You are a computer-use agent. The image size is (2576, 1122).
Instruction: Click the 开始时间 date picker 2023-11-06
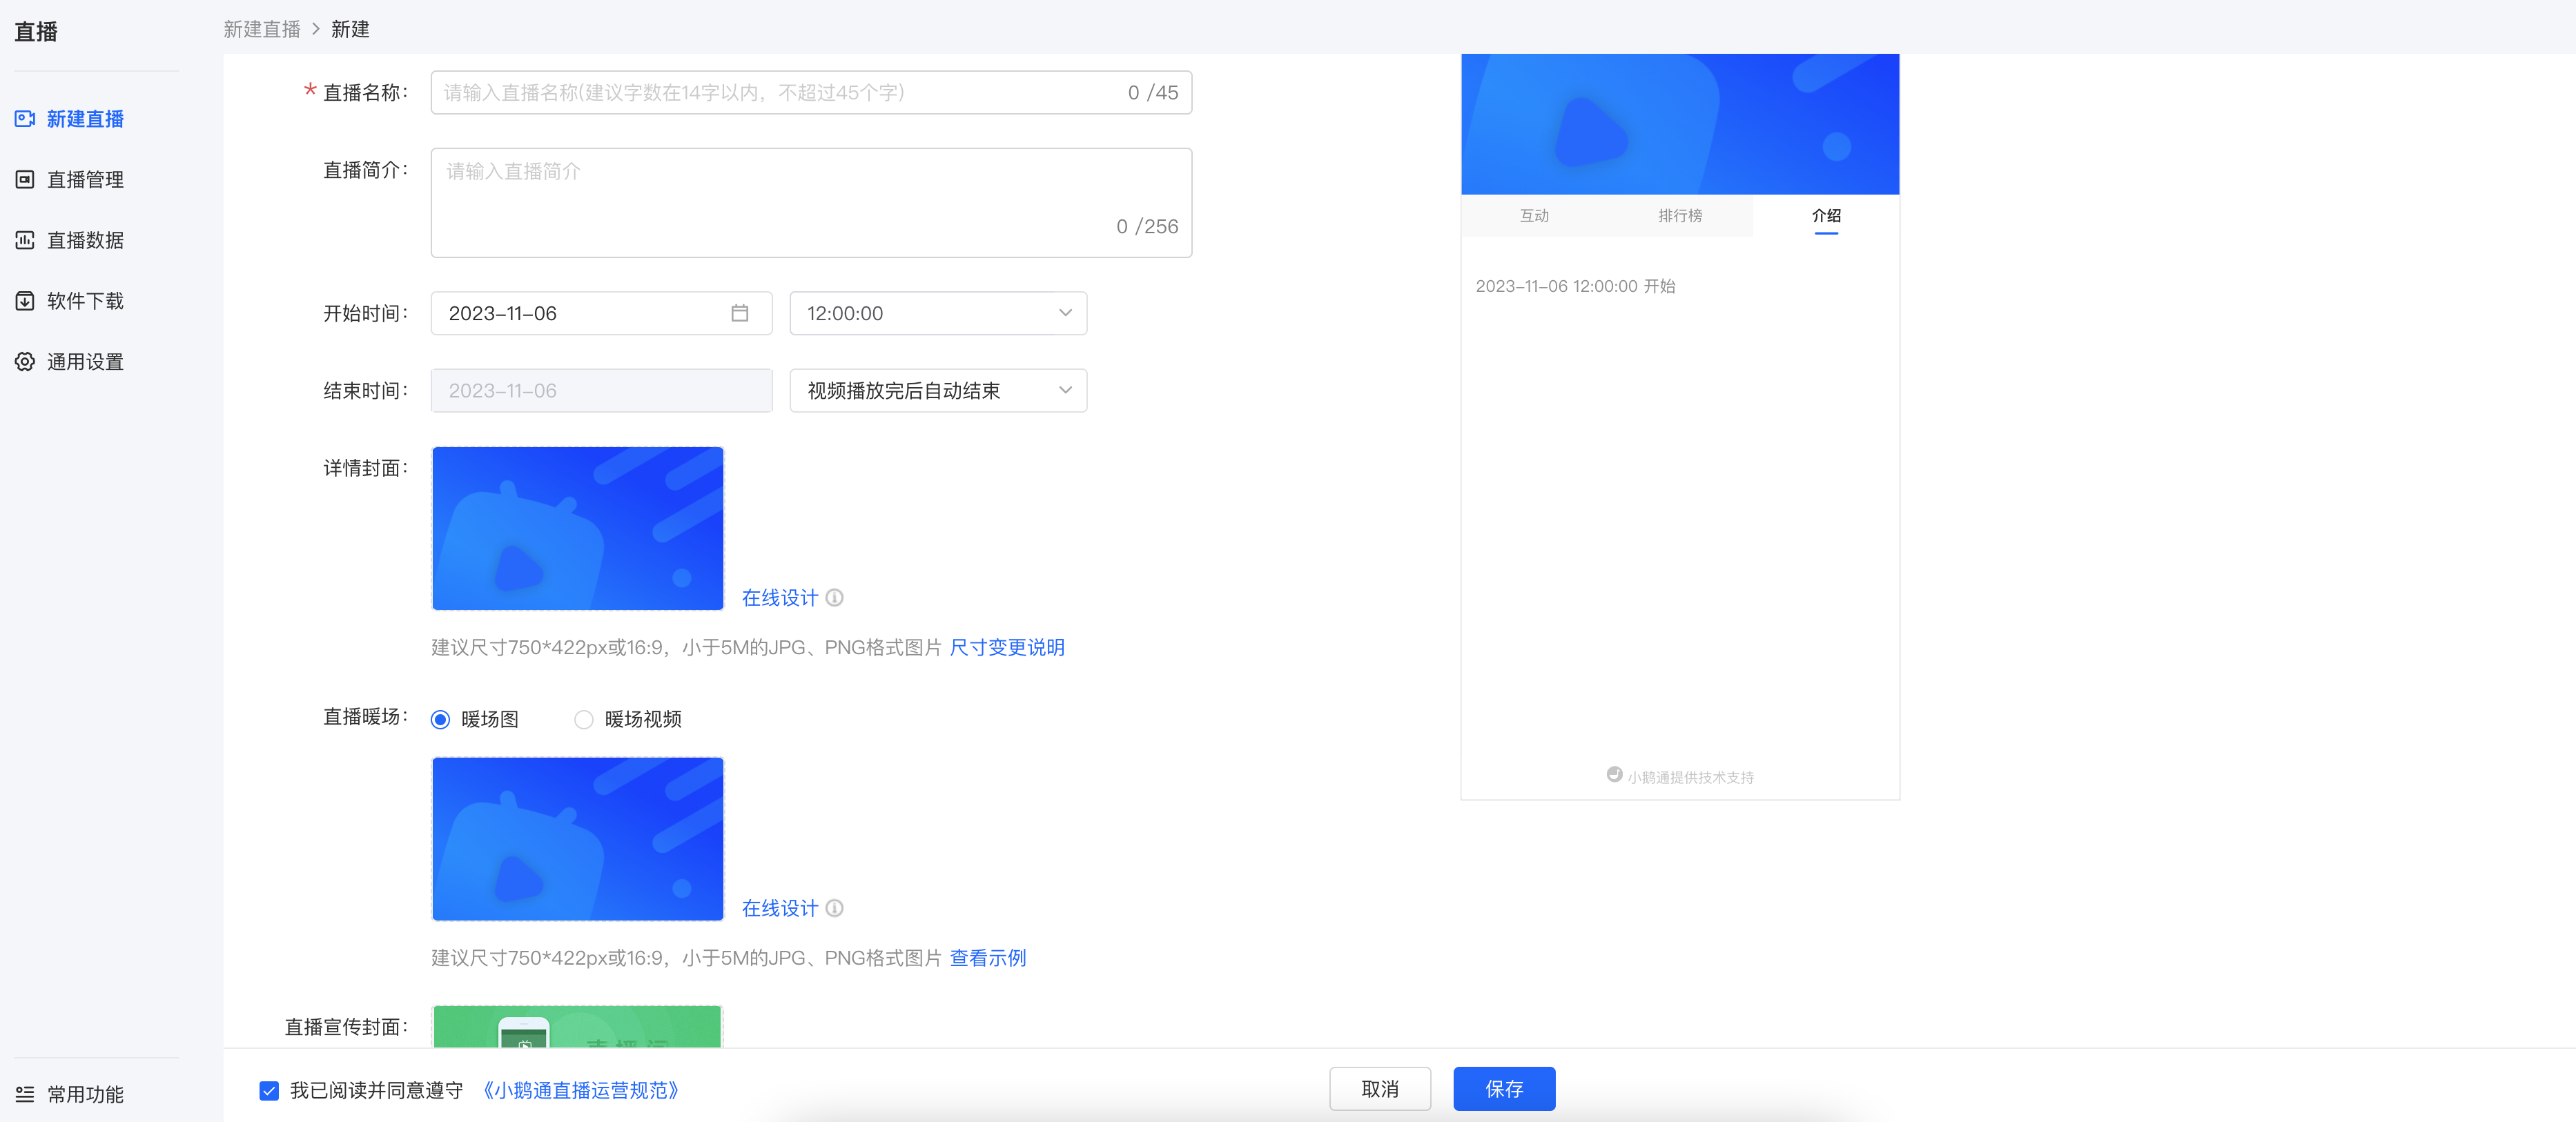(601, 313)
